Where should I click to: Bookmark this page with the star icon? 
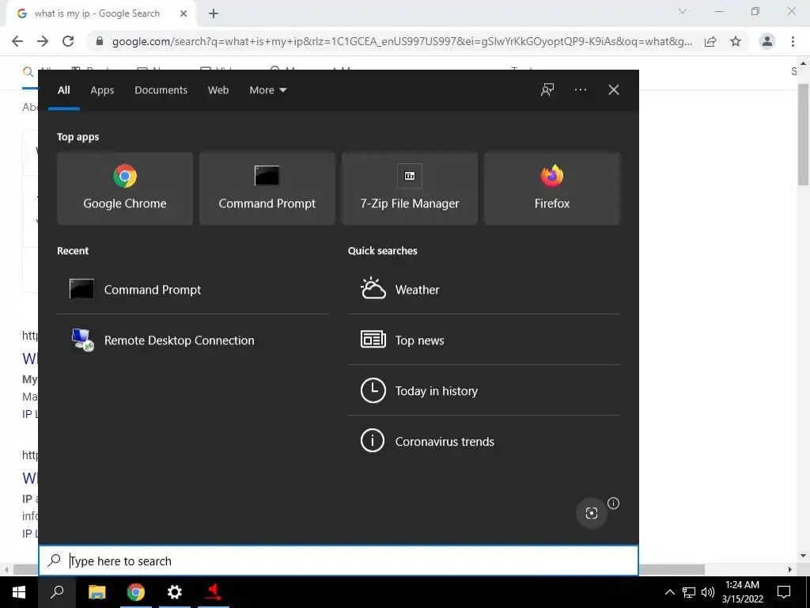pyautogui.click(x=736, y=41)
